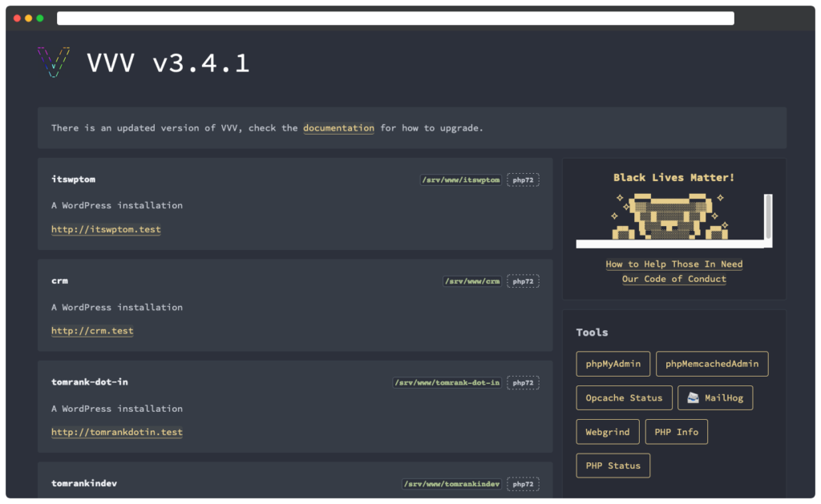This screenshot has width=821, height=504.
Task: Click the /srv/www/tomrank-dot-in path tag
Action: pos(447,383)
